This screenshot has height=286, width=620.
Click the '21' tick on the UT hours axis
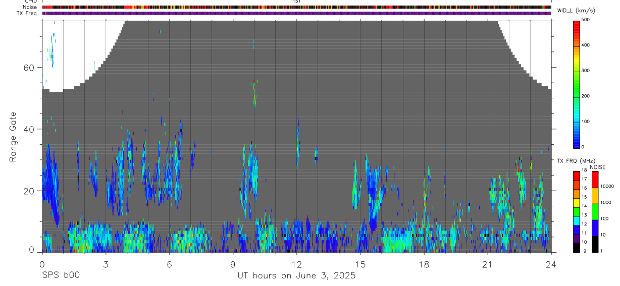(x=487, y=264)
